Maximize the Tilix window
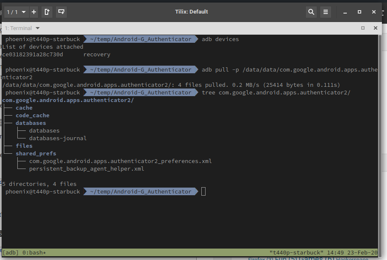This screenshot has height=260, width=387. [x=360, y=12]
